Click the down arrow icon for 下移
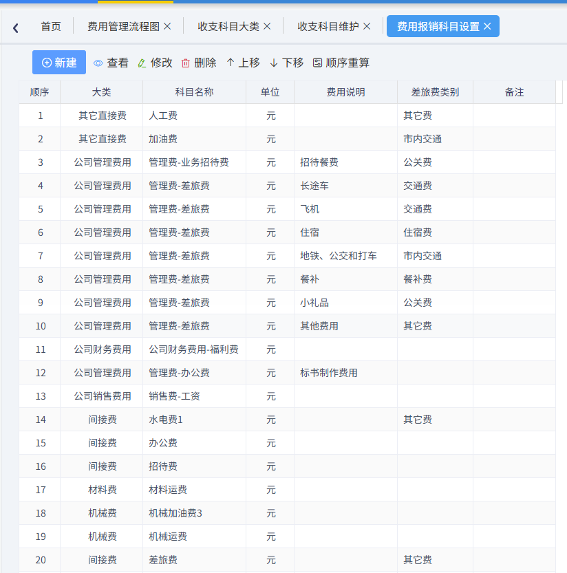The height and width of the screenshot is (573, 567). (x=272, y=62)
